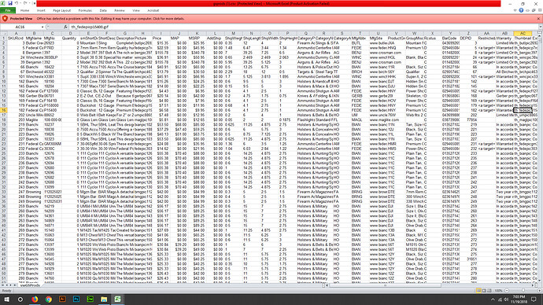Image resolution: width=543 pixels, height=305 pixels.
Task: Click the Redo arrow in Quick Access Toolbar
Action: [x=25, y=3]
